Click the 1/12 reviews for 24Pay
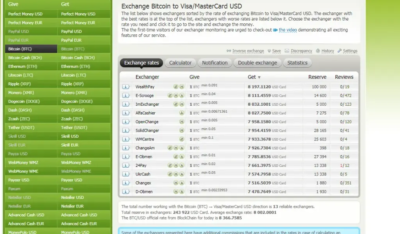The width and height of the screenshot is (400, 234). coord(345,165)
